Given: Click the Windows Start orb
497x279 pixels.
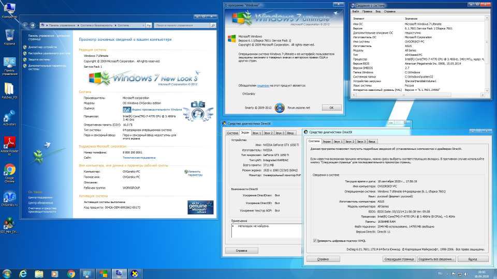Looking at the screenshot, I should click(x=7, y=273).
